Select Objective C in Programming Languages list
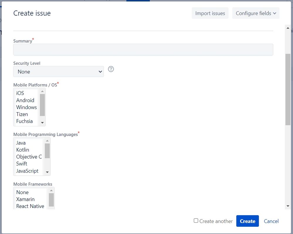 (29, 157)
